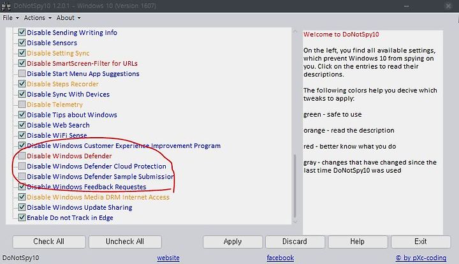Select the 'Disable WiFi Sense' text
Image resolution: width=459 pixels, height=264 pixels.
click(x=57, y=135)
